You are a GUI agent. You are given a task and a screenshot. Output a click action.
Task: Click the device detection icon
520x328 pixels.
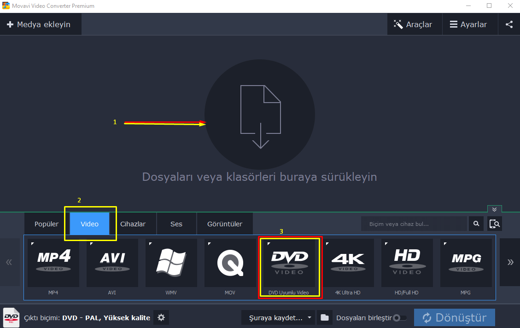(x=495, y=224)
